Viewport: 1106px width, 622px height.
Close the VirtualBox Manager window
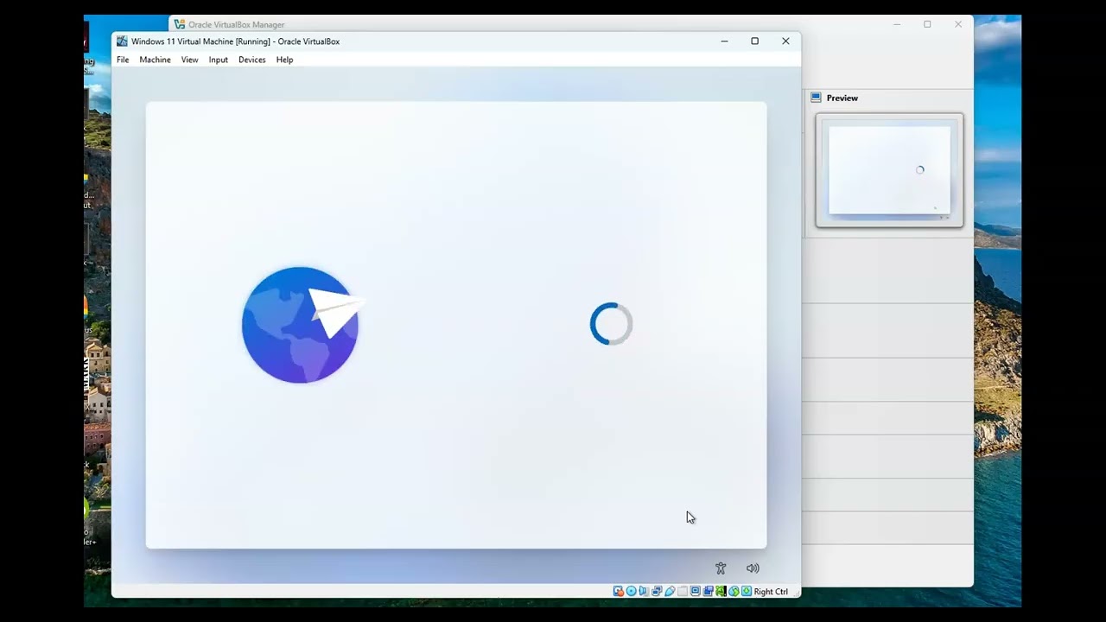(958, 24)
